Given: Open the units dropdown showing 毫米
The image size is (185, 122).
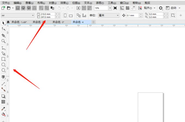Looking at the screenshot, I should (109, 16).
